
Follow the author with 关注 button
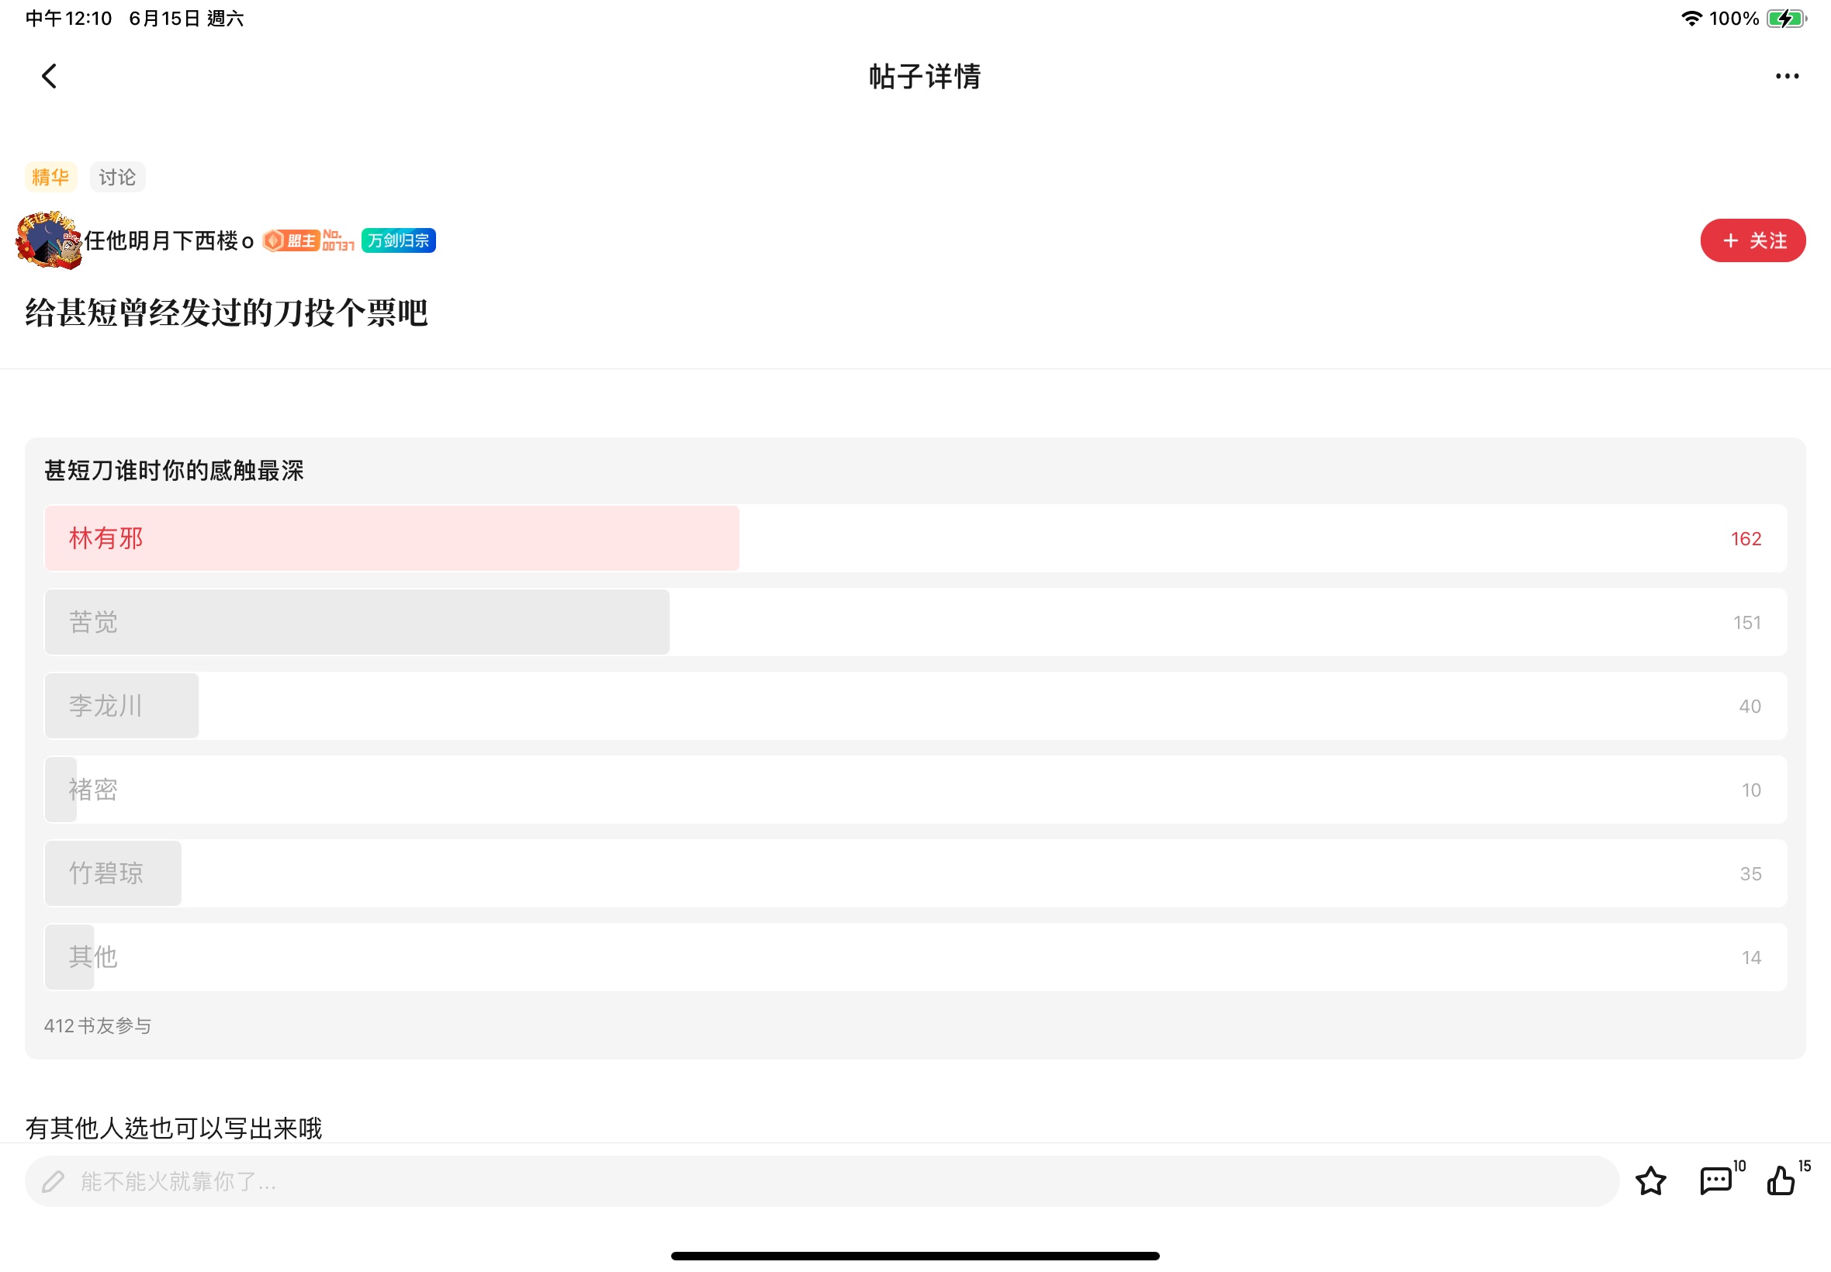[x=1752, y=240]
